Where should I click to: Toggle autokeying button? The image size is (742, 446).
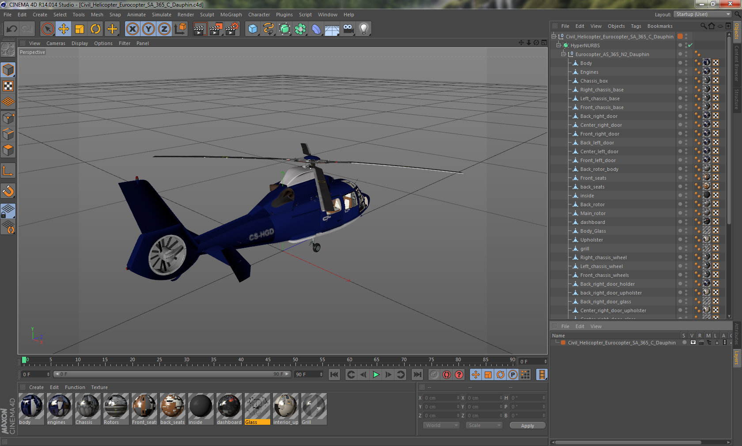pos(447,374)
